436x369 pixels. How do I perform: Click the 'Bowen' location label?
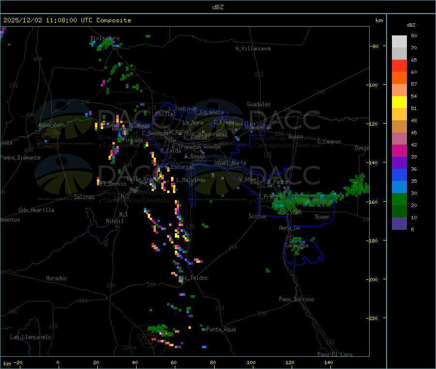(323, 217)
